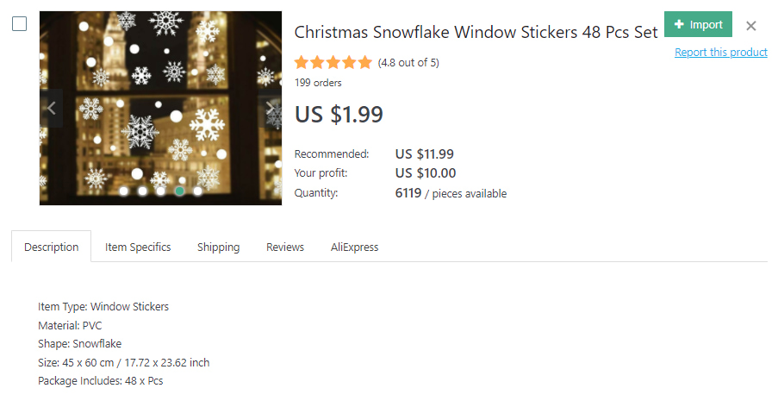Open the Report this product link
Viewport: 778px width, 407px height.
720,53
